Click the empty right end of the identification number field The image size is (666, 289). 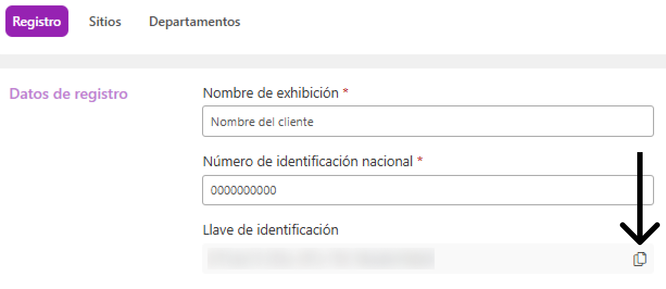point(598,190)
